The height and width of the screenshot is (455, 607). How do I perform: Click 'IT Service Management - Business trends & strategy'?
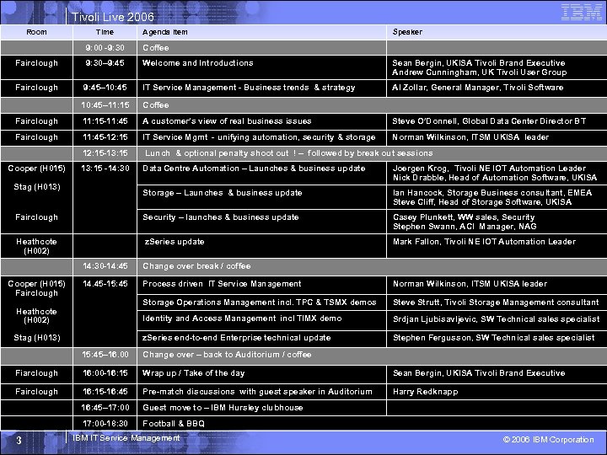tap(249, 88)
